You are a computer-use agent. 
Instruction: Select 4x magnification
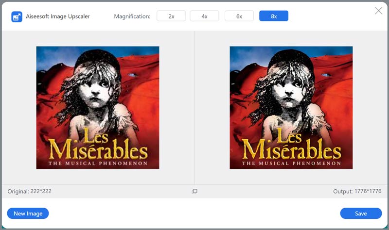205,16
